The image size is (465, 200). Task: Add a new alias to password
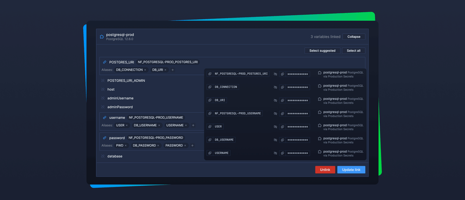point(192,146)
